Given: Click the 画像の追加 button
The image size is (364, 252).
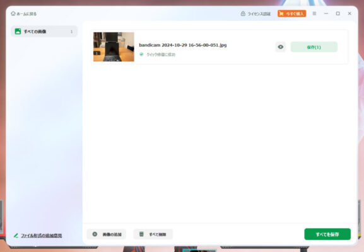Looking at the screenshot, I should [x=107, y=234].
